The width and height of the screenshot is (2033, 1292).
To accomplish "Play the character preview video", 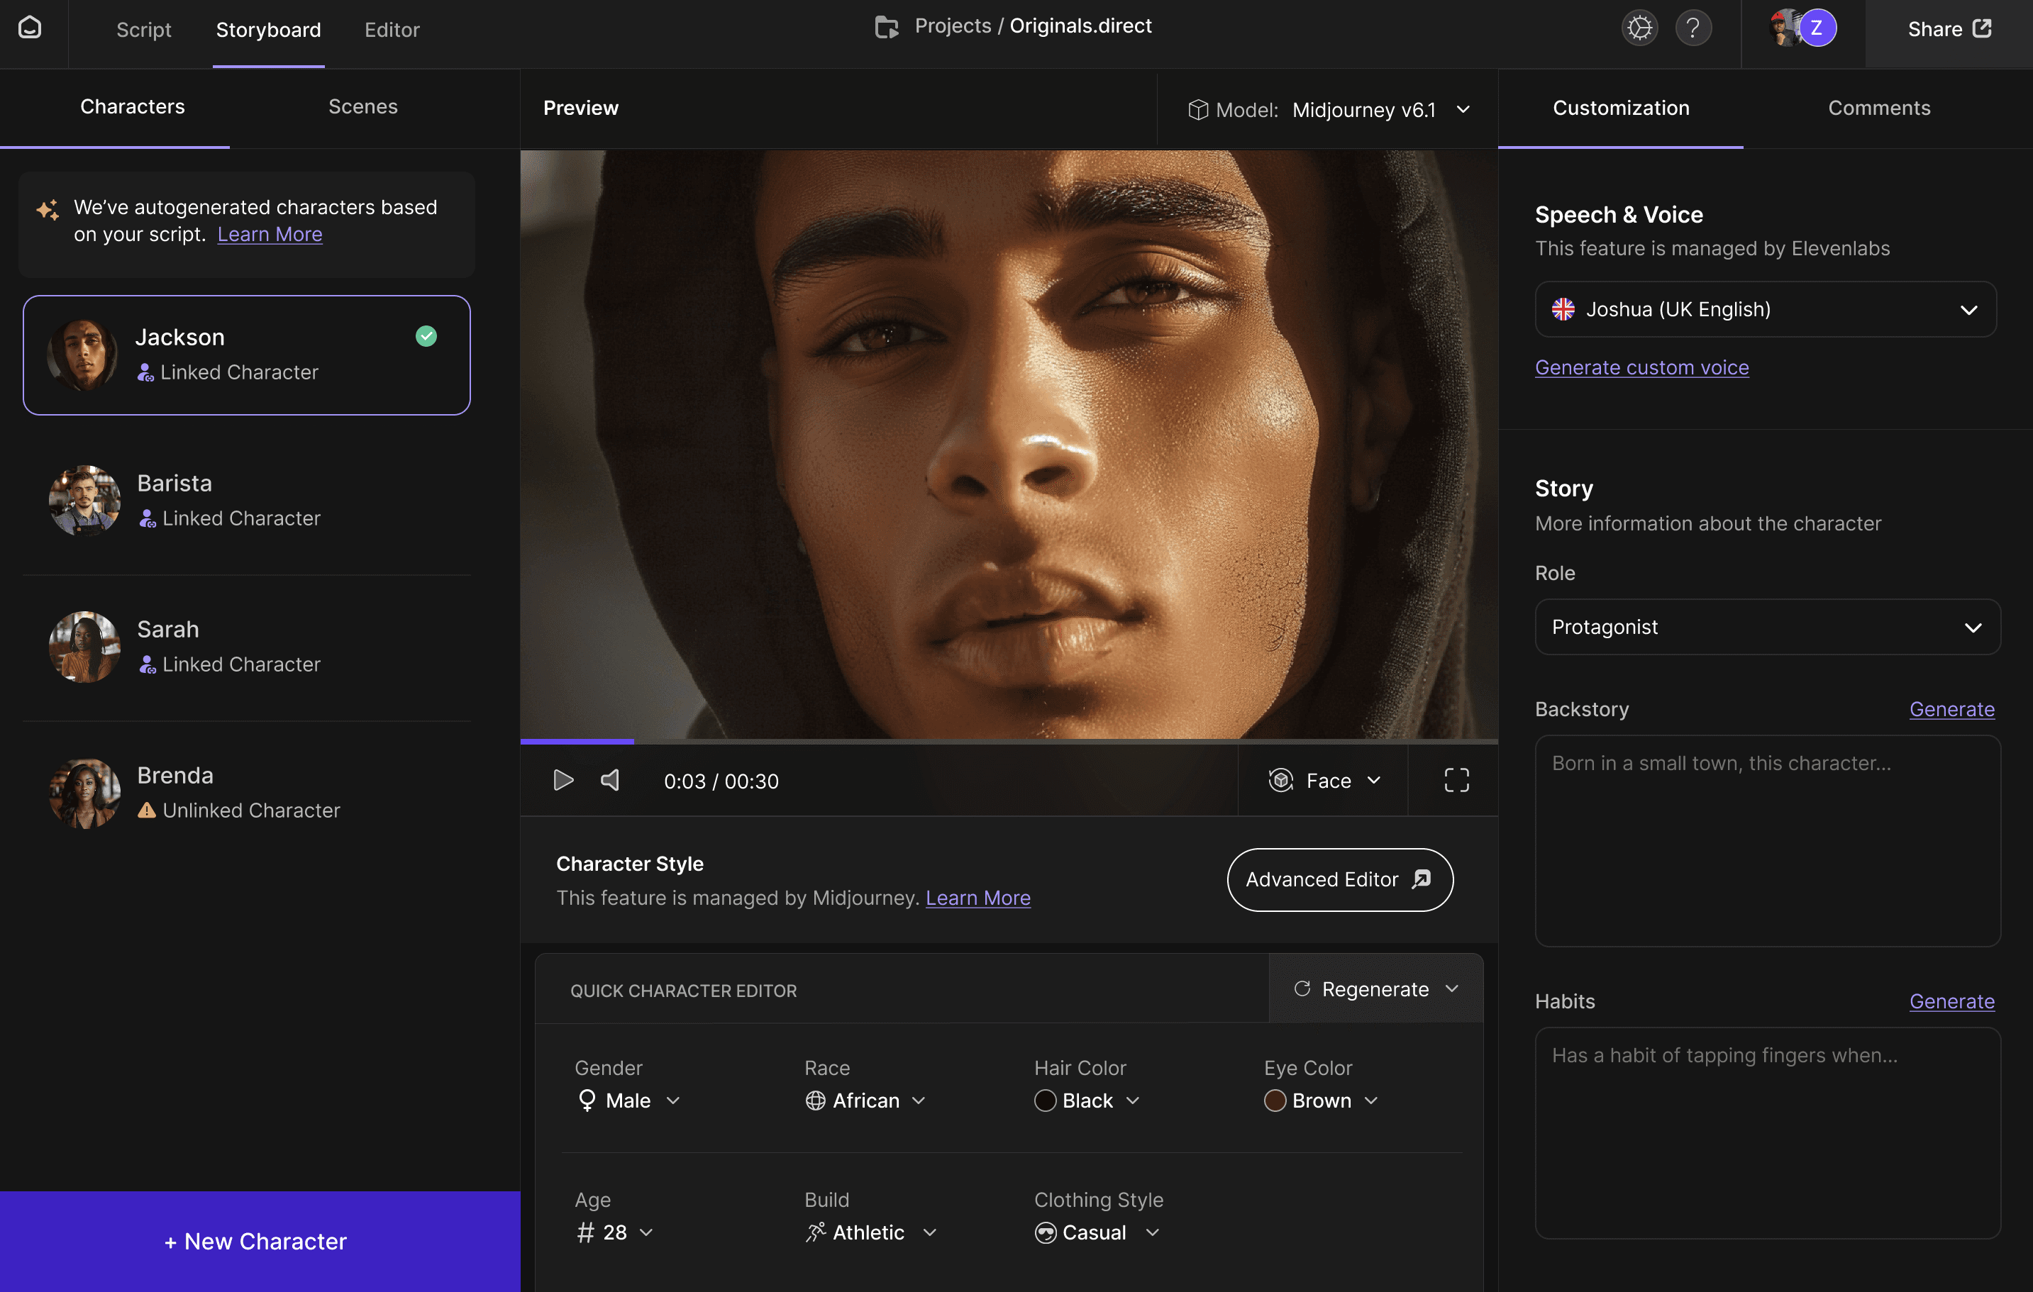I will pos(563,780).
